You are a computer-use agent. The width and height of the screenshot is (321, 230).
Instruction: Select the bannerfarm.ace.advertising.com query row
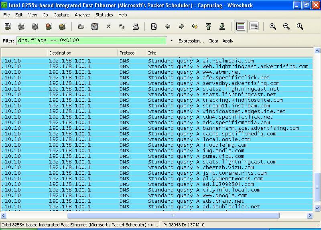click(x=157, y=128)
